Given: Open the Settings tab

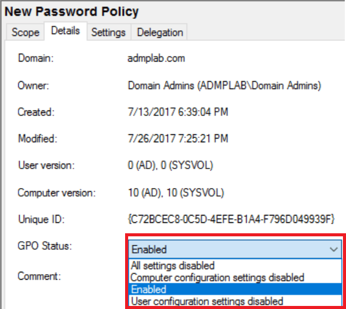Looking at the screenshot, I should point(109,32).
